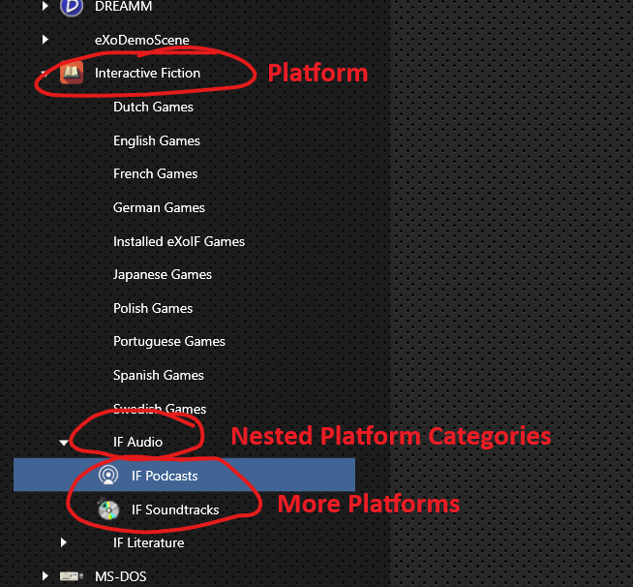Open Portuguese Games category
This screenshot has width=633, height=587.
click(168, 341)
